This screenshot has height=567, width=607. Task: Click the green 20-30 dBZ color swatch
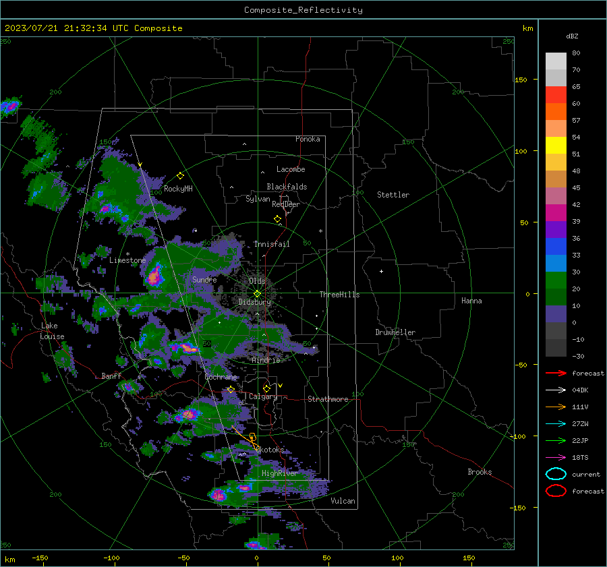[x=556, y=280]
